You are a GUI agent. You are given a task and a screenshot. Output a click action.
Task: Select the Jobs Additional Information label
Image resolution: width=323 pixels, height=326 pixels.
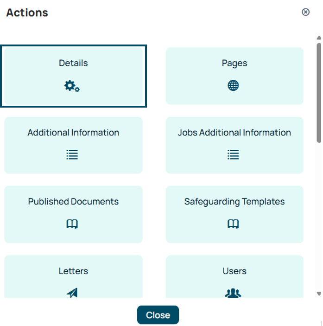234,133
